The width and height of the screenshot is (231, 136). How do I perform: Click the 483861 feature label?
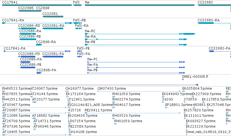click(199, 105)
